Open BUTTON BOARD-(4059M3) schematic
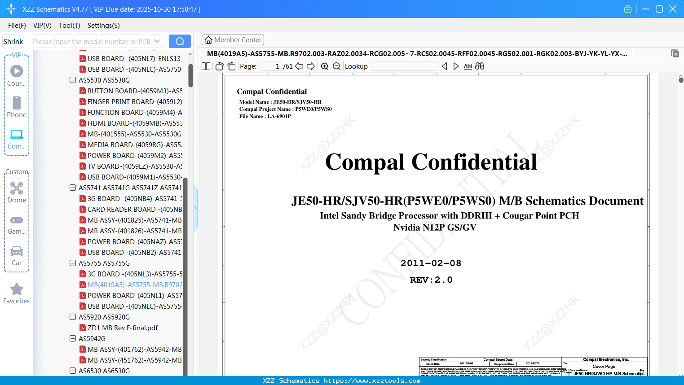This screenshot has height=385, width=684. tap(135, 91)
